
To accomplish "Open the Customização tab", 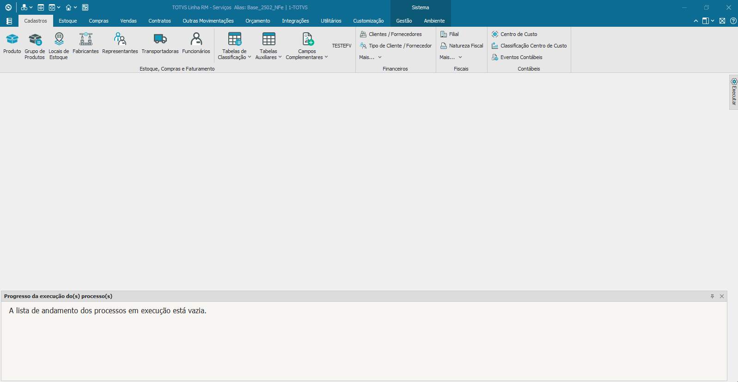I will [368, 21].
